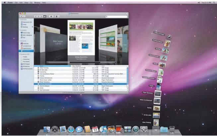217x136 pixels.
Task: Select Today under Search For
Action: tap(24, 57)
